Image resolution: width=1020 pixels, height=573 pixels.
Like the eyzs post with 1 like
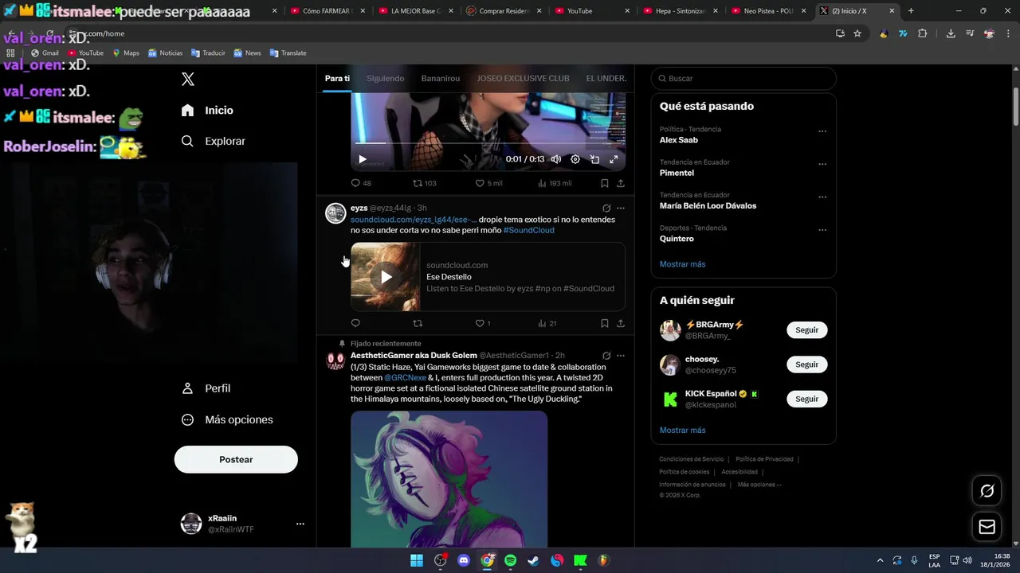(482, 323)
